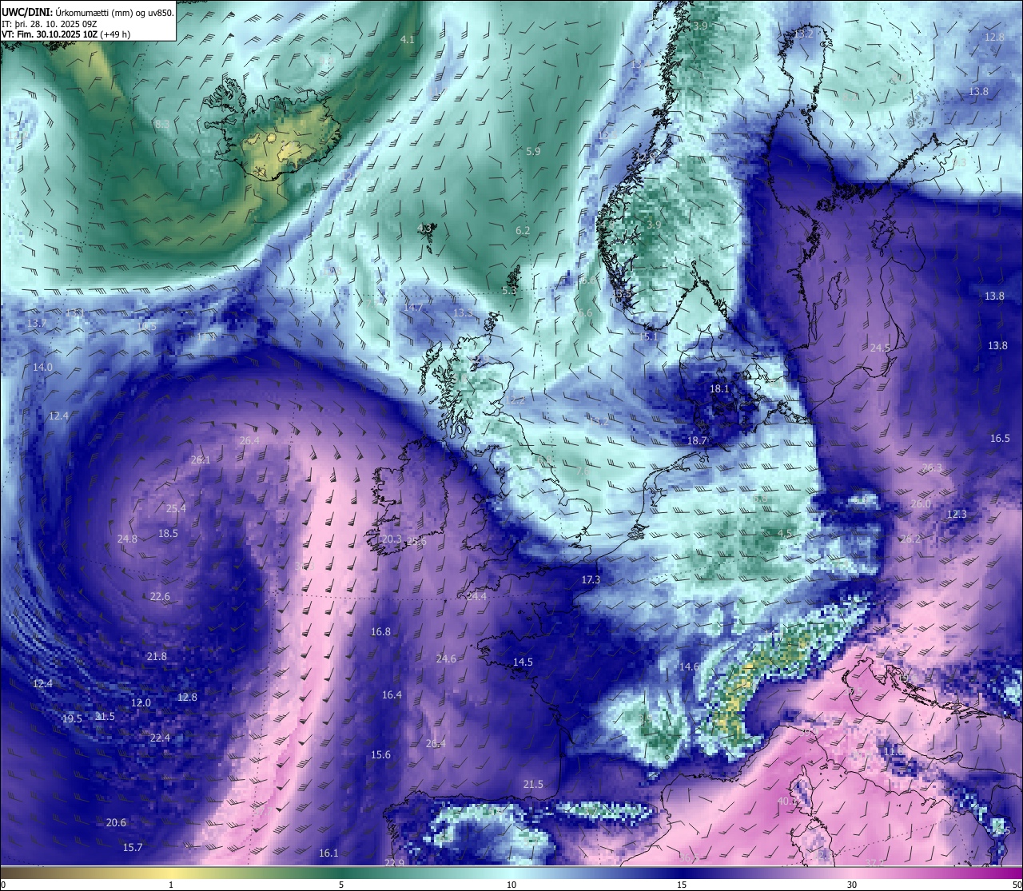The width and height of the screenshot is (1023, 891).
Task: Click the "VT: Fim. 30.10.2025 10Z (+49 h)" line
Action: click(x=66, y=34)
